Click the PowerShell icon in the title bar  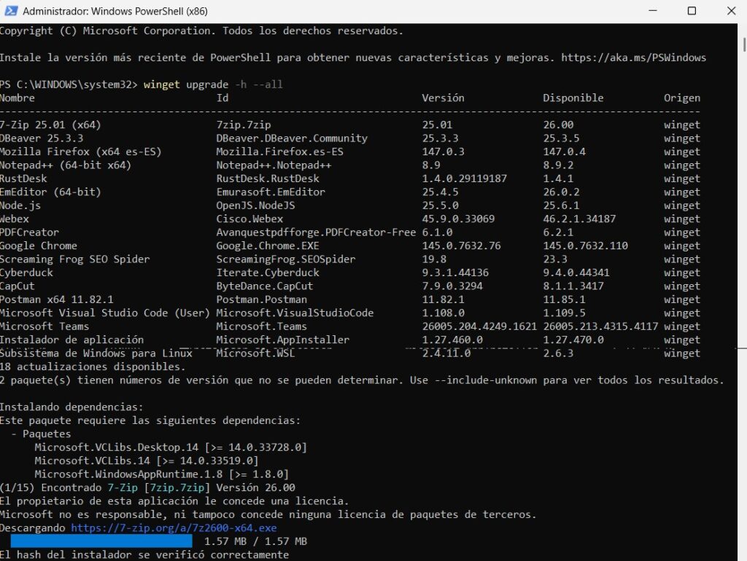[10, 11]
